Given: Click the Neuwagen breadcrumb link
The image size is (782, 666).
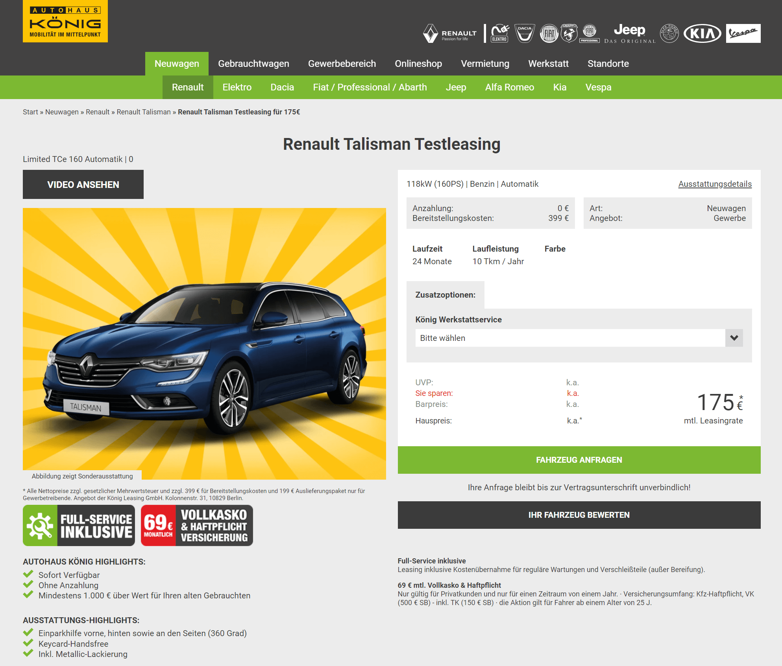Looking at the screenshot, I should 62,112.
